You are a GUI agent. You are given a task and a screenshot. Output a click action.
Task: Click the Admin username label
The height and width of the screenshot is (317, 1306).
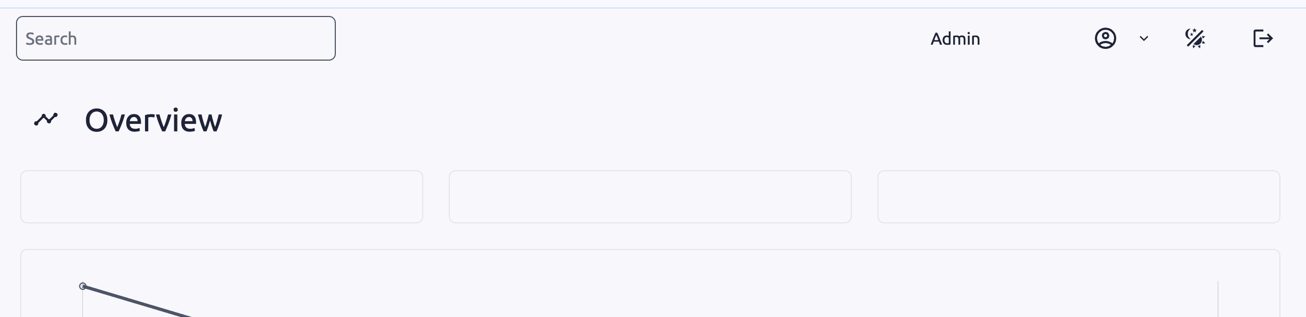pyautogui.click(x=955, y=39)
